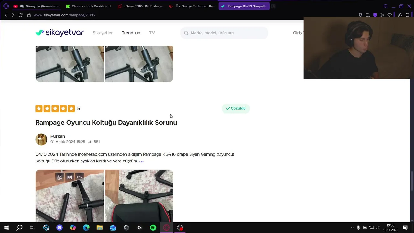Start the Opera snapshot capture tool

coord(368,15)
